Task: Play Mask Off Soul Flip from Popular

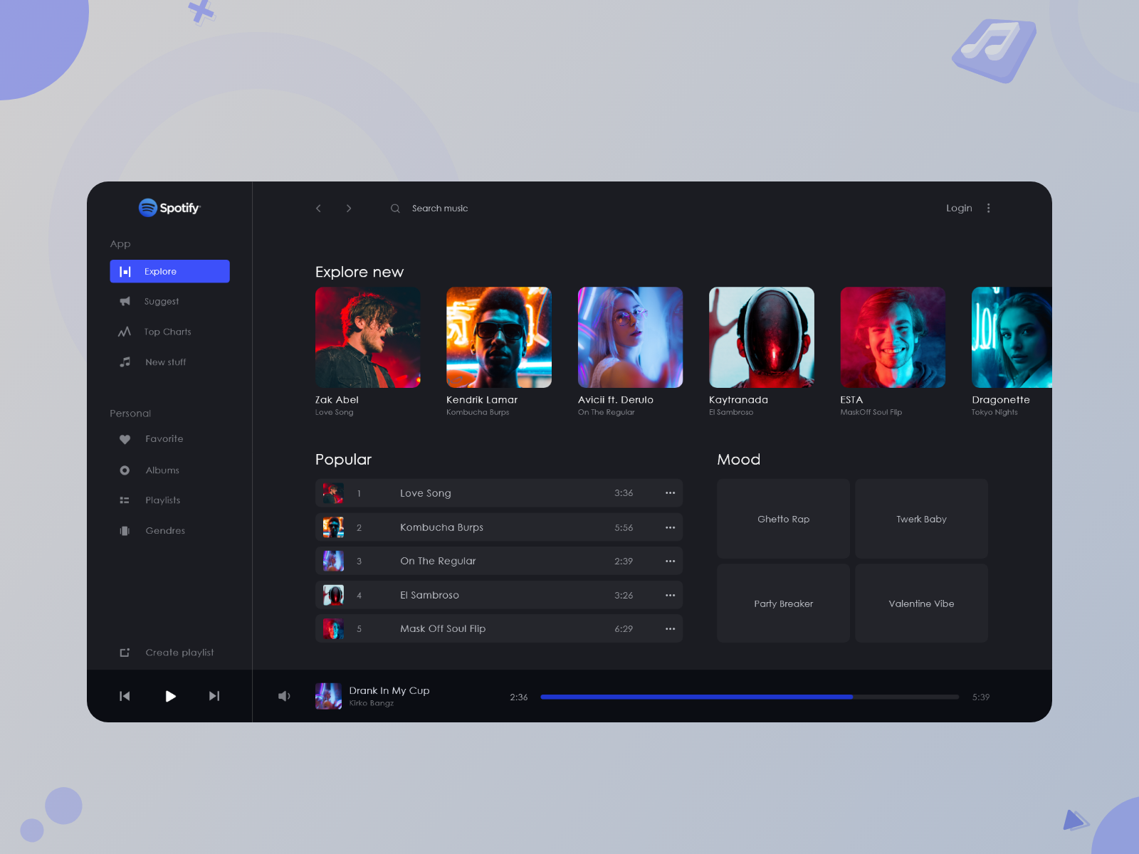Action: click(499, 628)
